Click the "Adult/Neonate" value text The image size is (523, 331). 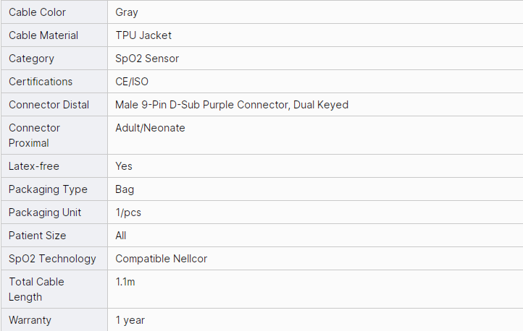click(150, 128)
